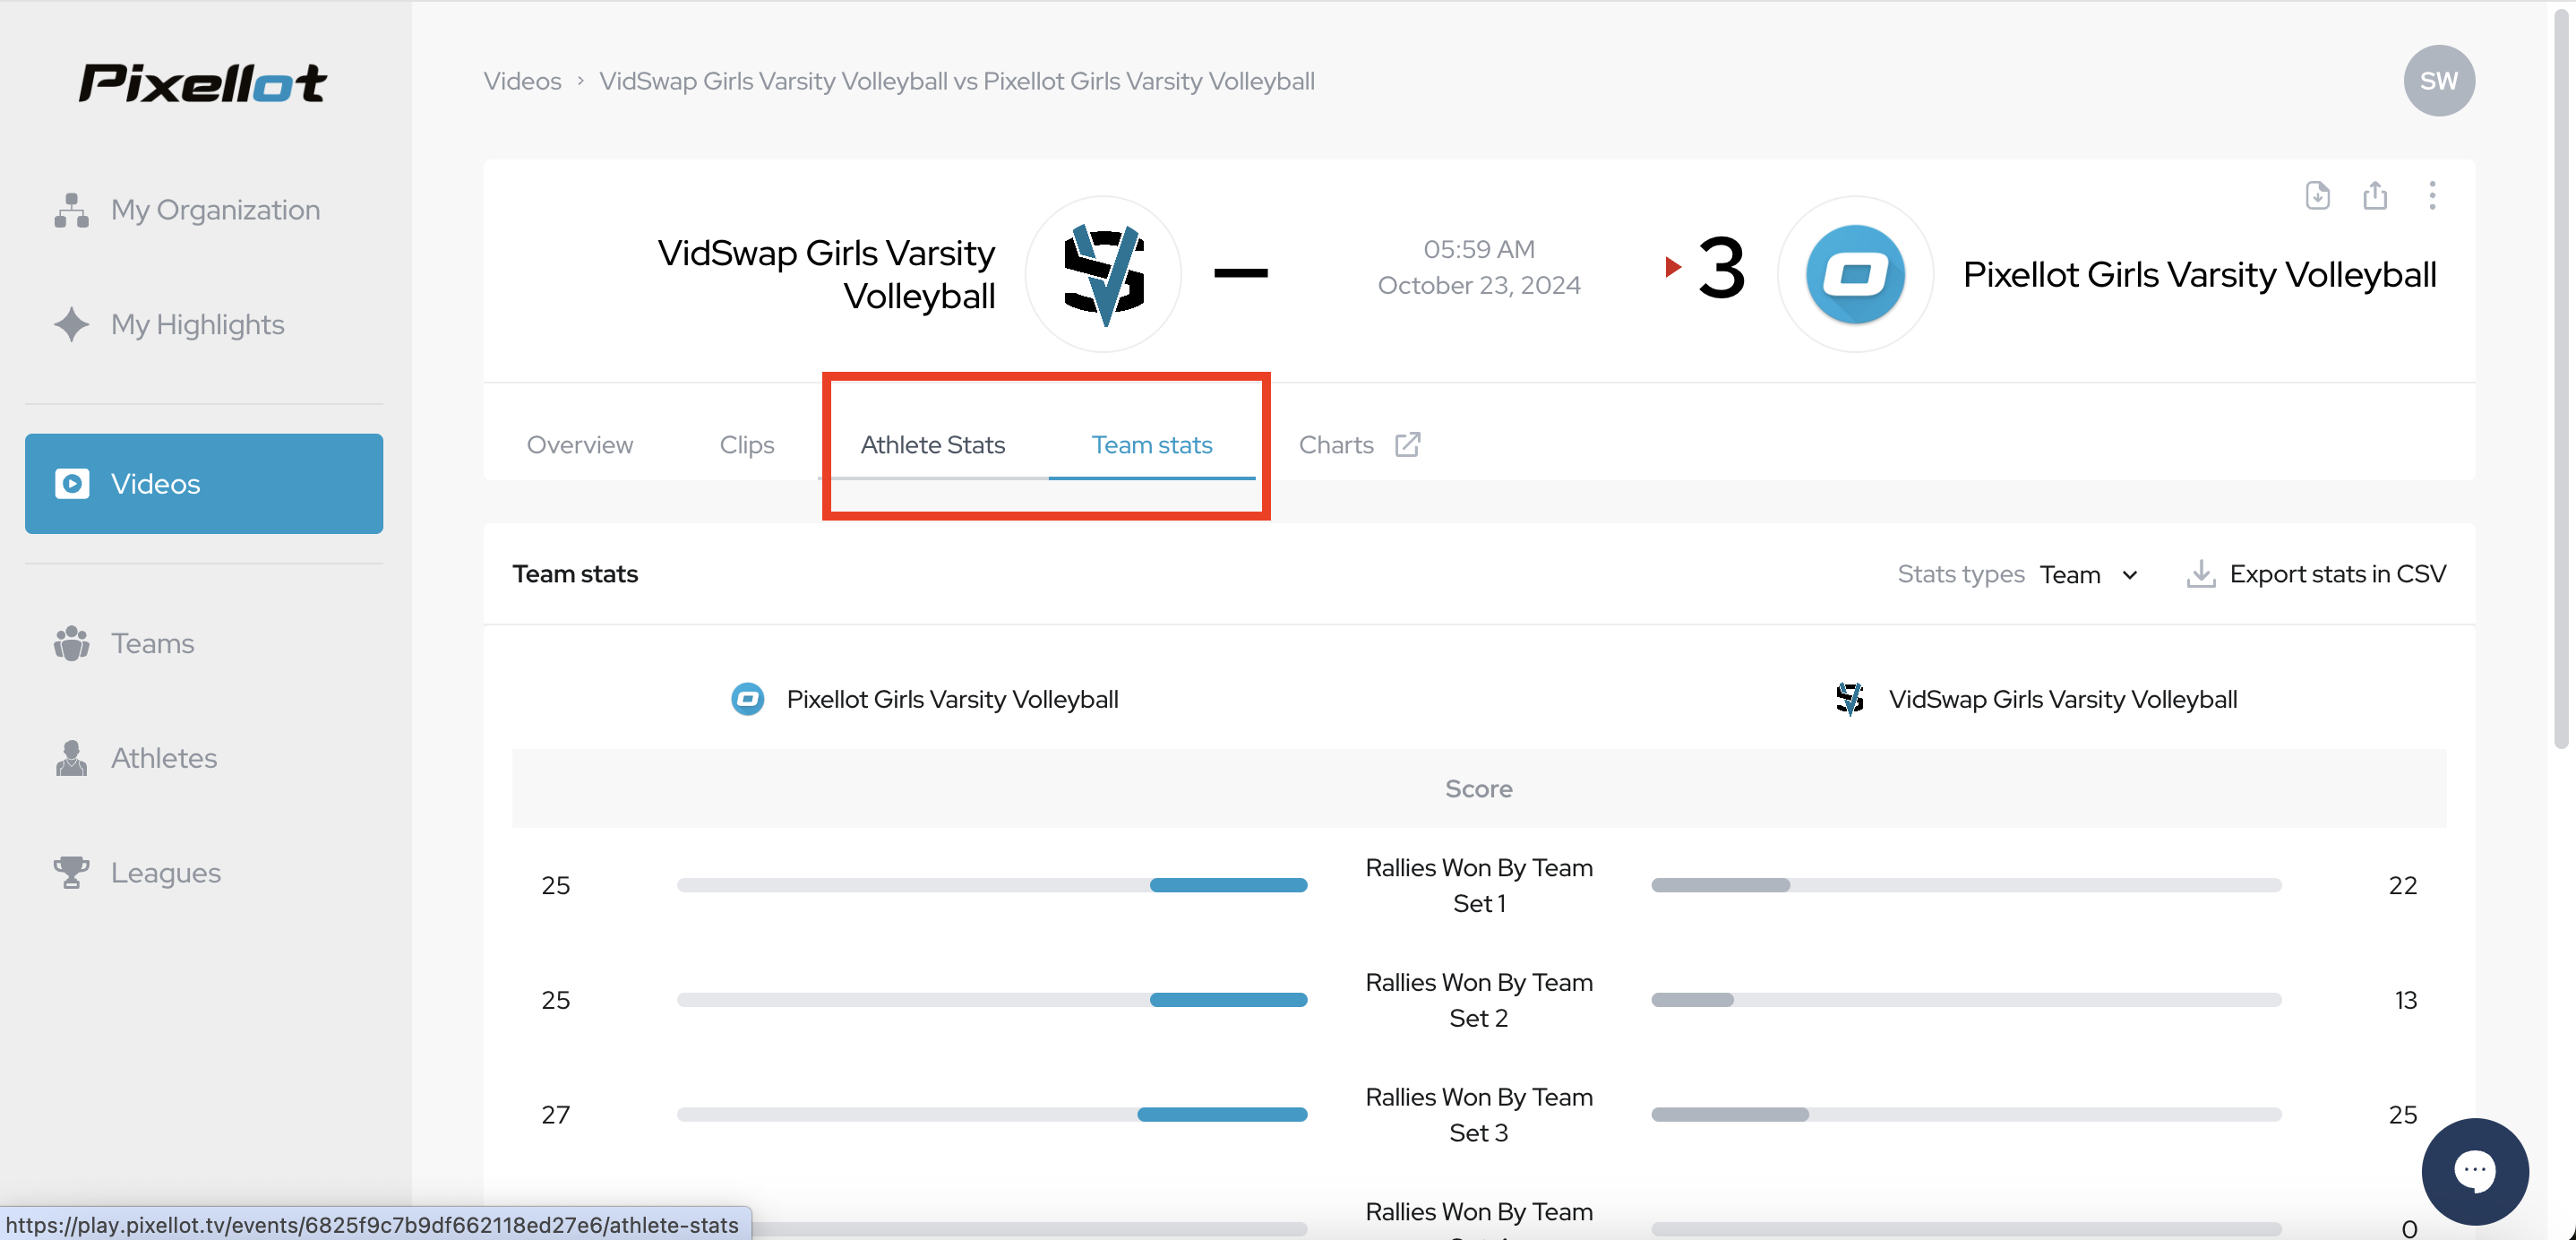Click the October 23, 2024 date
Image resolution: width=2576 pixels, height=1240 pixels.
[1478, 285]
